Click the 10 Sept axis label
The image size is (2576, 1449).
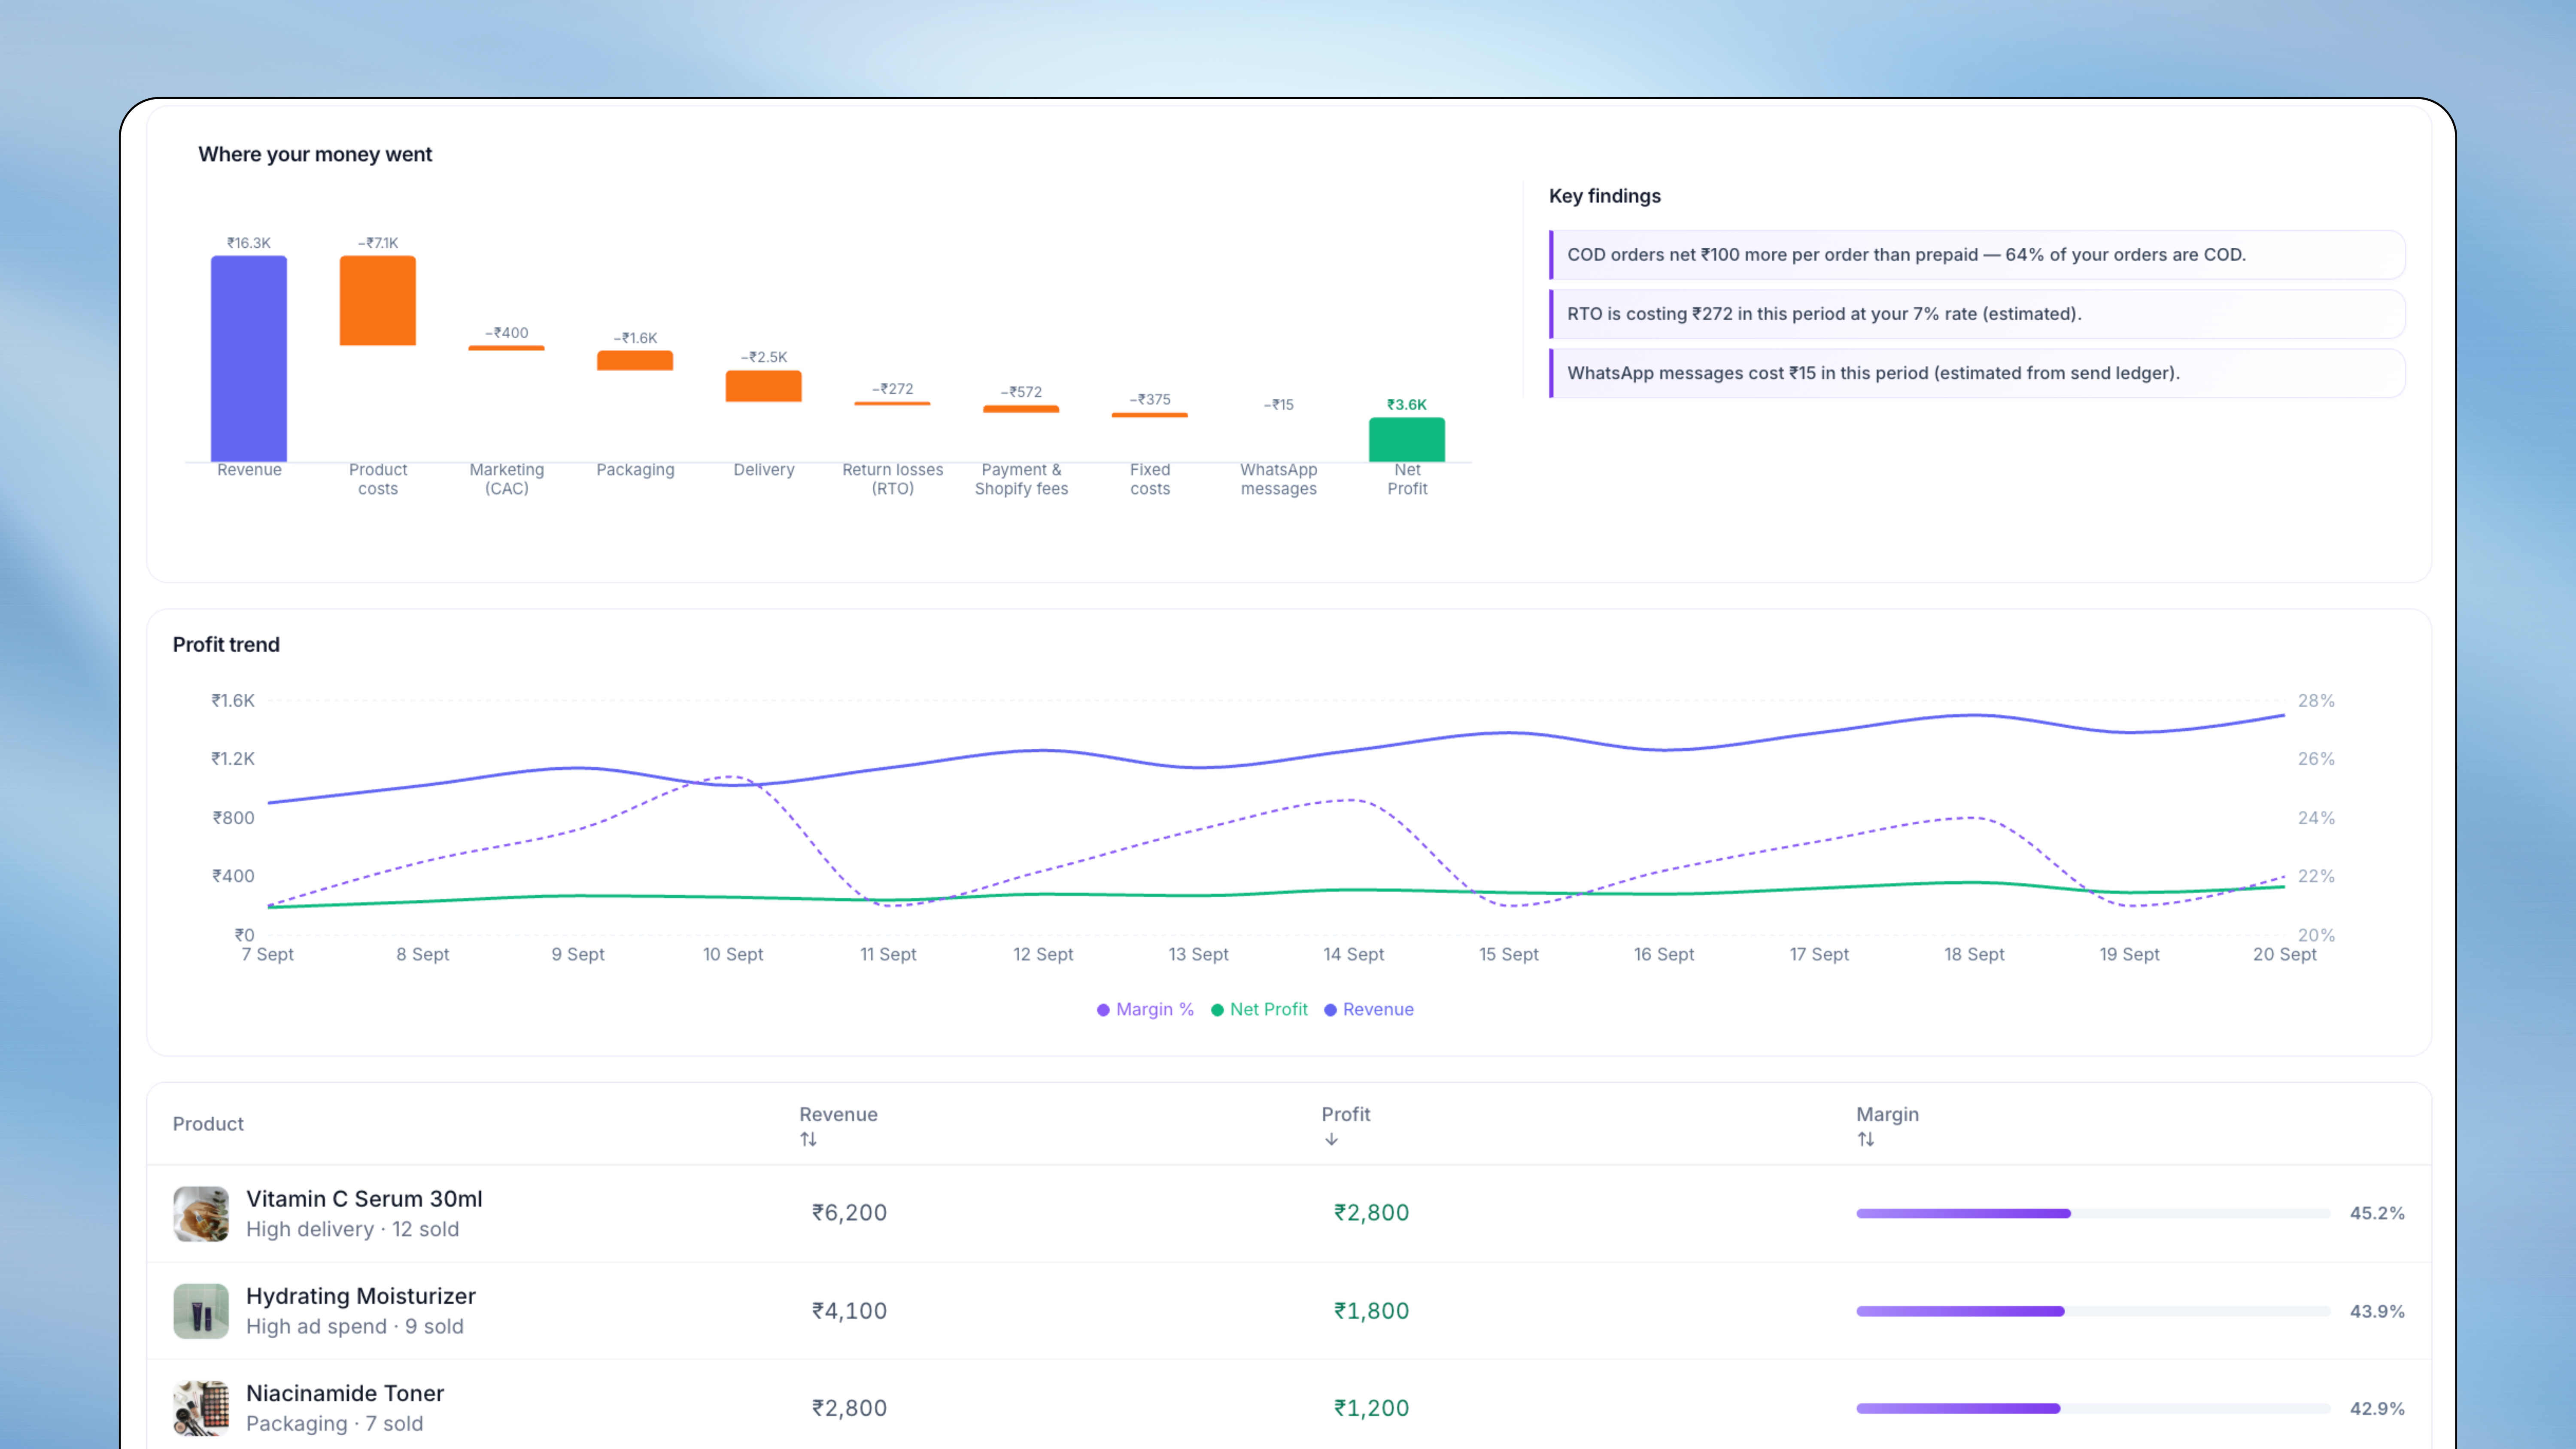[733, 954]
